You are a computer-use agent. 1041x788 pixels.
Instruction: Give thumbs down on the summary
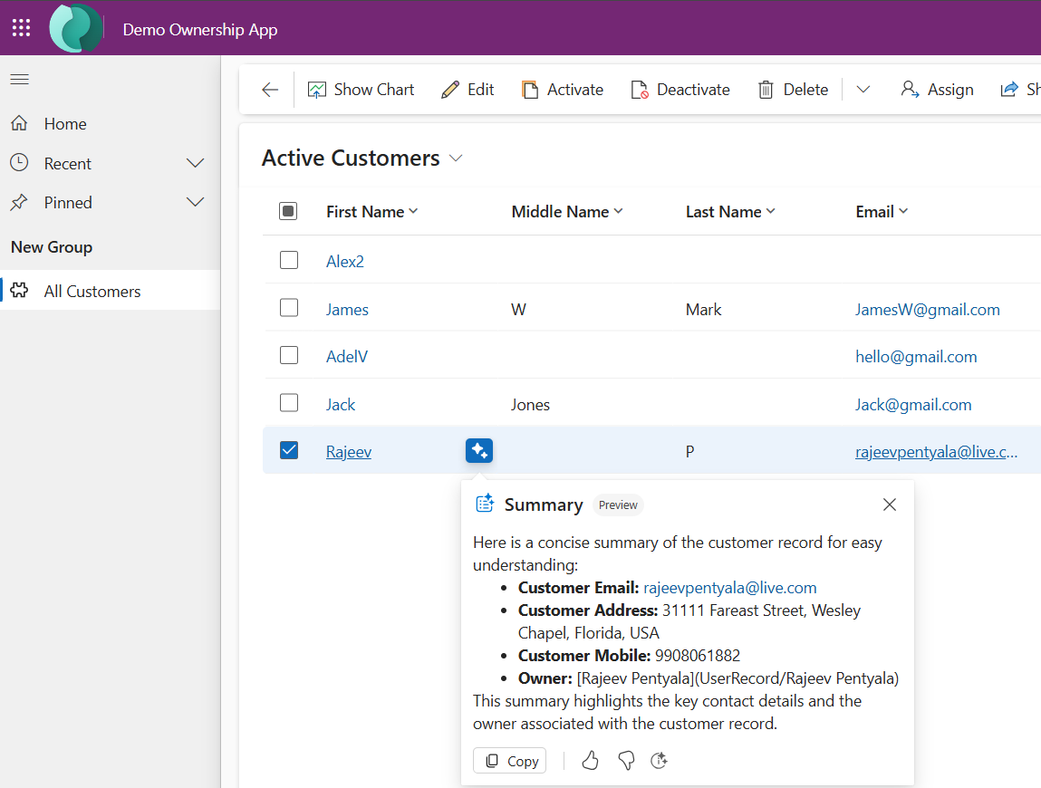(x=625, y=761)
